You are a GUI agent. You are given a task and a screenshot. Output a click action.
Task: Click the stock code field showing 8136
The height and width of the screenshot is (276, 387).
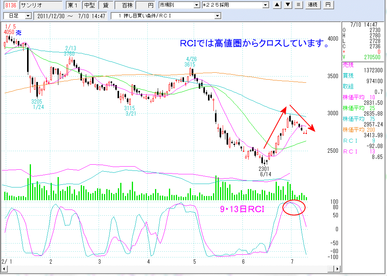(x=10, y=5)
